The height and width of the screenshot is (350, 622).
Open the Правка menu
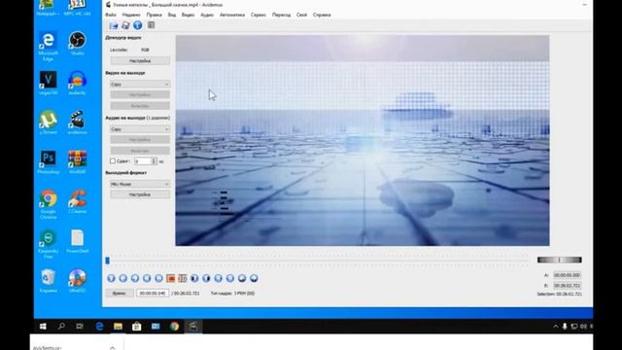154,15
